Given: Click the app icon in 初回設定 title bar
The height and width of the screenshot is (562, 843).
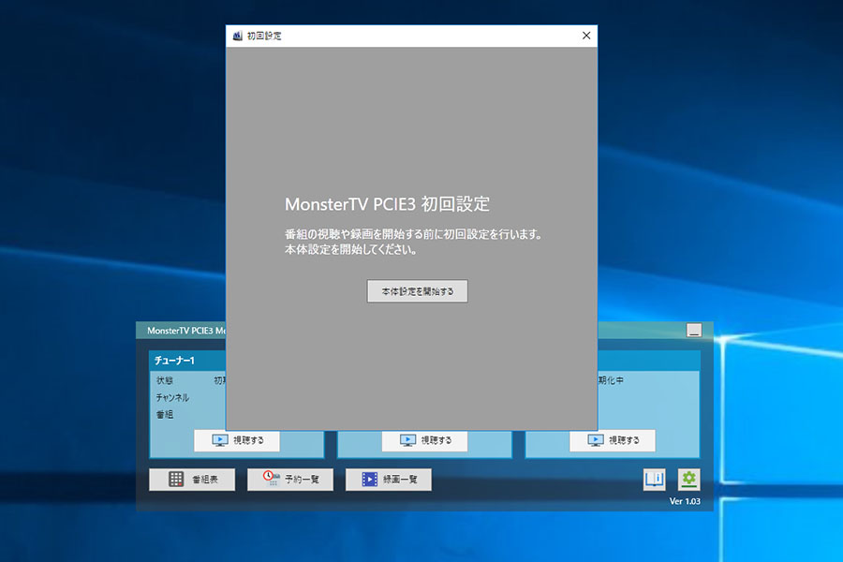Looking at the screenshot, I should (237, 36).
